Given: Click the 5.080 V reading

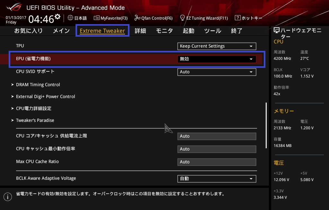Looking at the screenshot, I should click(307, 180).
